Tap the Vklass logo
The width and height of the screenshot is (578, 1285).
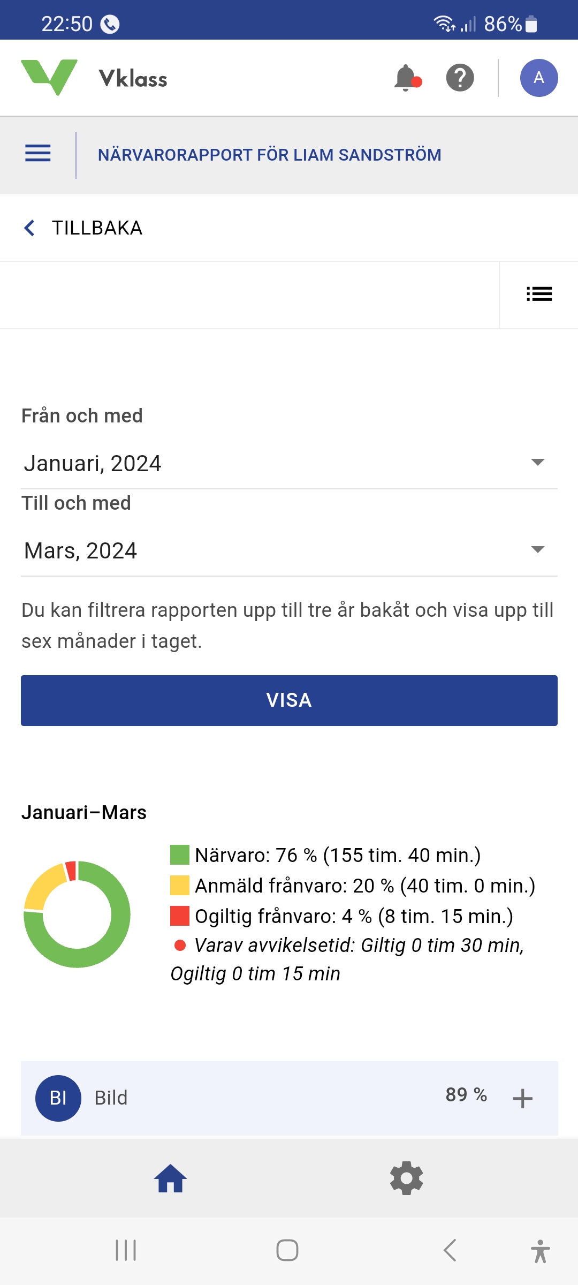(94, 78)
